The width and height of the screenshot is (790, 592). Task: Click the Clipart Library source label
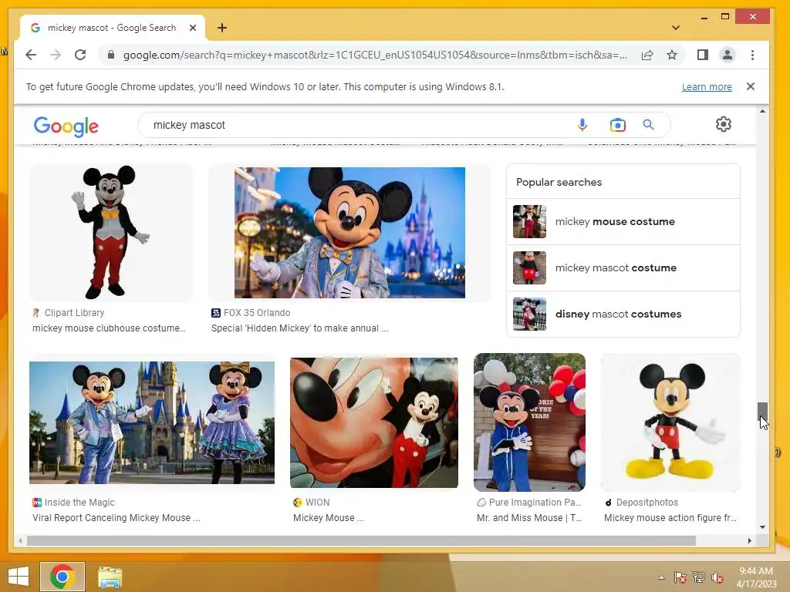point(74,313)
